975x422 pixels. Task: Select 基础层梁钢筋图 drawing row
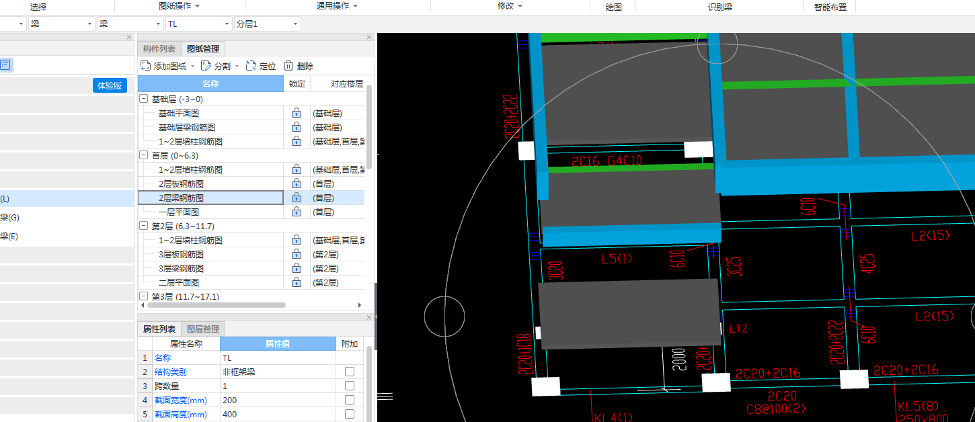210,128
